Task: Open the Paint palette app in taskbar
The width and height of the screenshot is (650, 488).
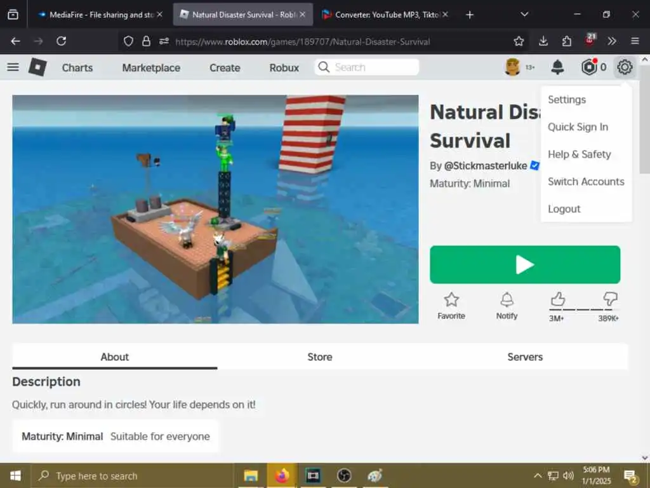Action: pos(375,476)
